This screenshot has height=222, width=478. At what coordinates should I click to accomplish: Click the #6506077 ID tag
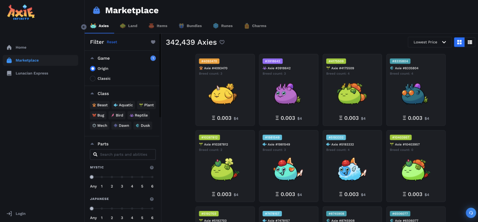pyautogui.click(x=400, y=214)
